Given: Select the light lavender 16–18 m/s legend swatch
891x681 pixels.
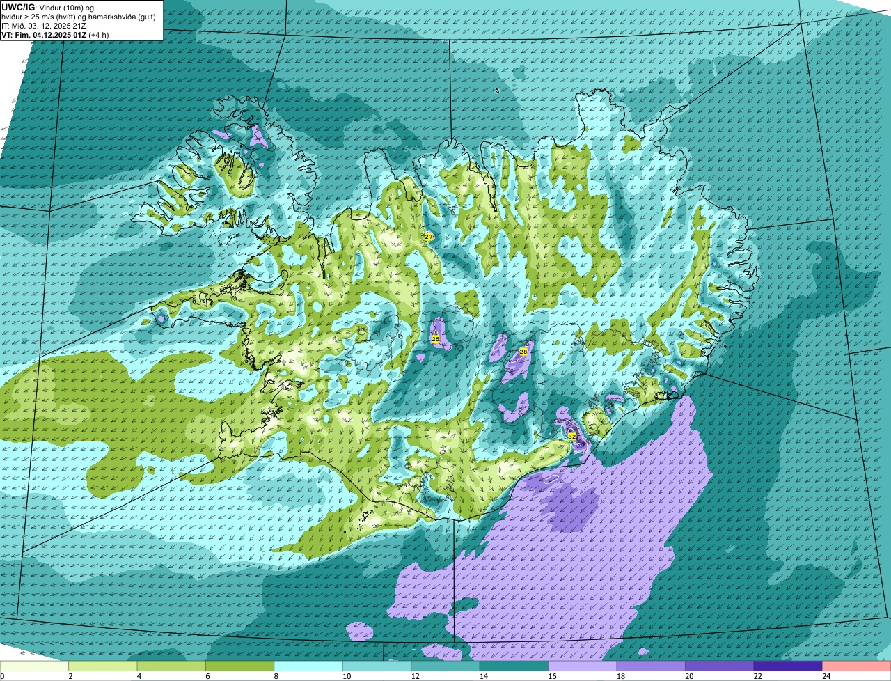Looking at the screenshot, I should (x=583, y=666).
